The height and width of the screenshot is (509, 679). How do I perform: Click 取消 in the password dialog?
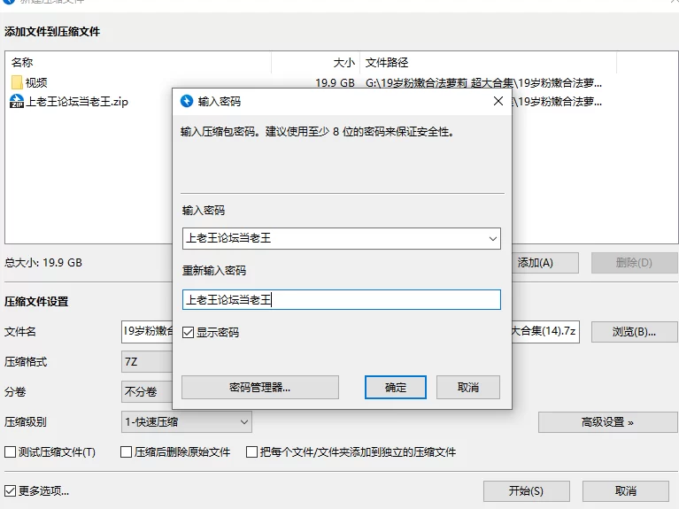pos(468,387)
